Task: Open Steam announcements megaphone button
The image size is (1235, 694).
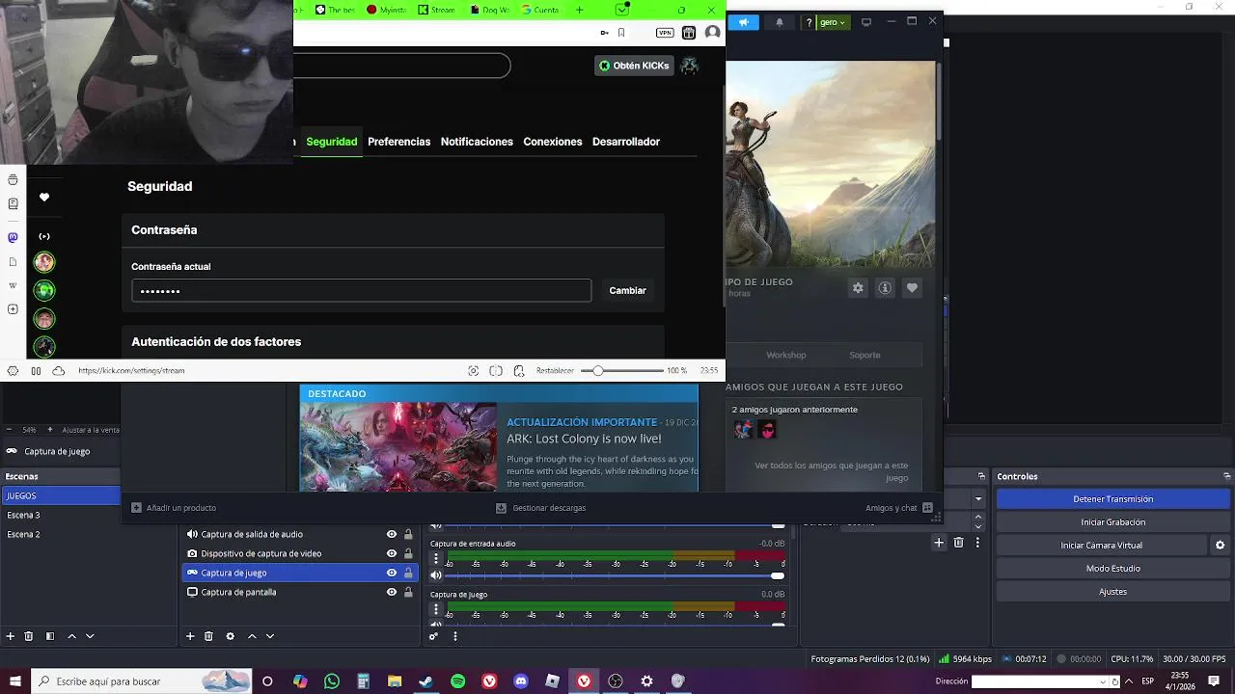Action: pos(744,22)
